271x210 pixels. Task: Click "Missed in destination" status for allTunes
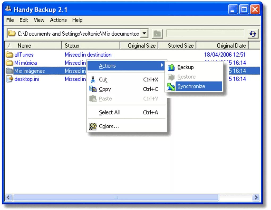[x=88, y=55]
